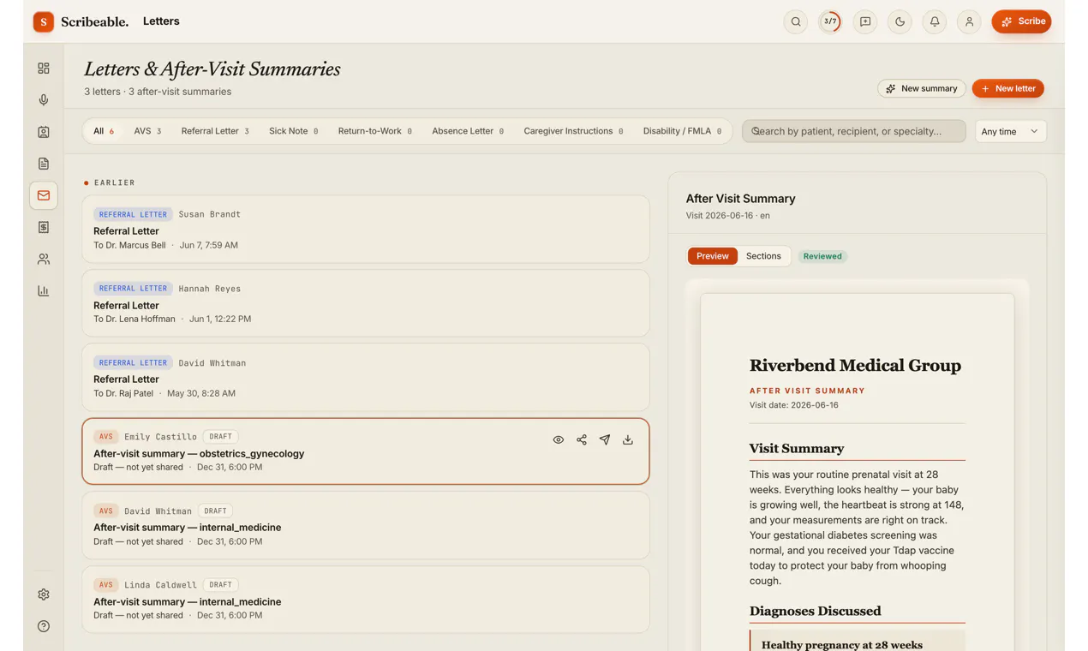
Task: Preview Emily Castillo's summary with eye icon
Action: (x=559, y=439)
